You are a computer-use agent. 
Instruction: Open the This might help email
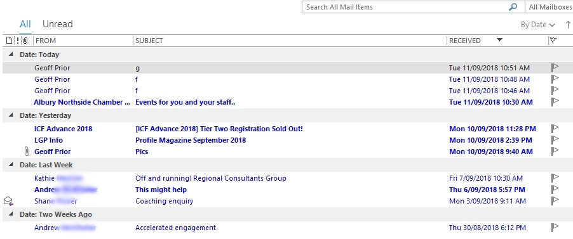pos(161,190)
